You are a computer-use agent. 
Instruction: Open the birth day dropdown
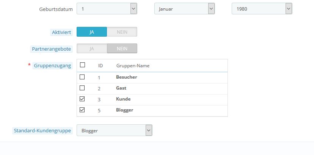(107, 9)
